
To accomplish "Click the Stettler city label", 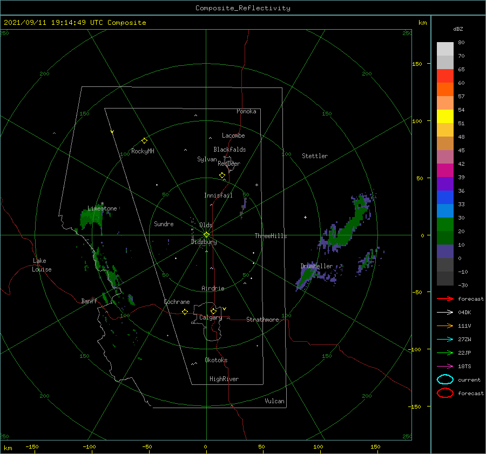I will coord(315,156).
